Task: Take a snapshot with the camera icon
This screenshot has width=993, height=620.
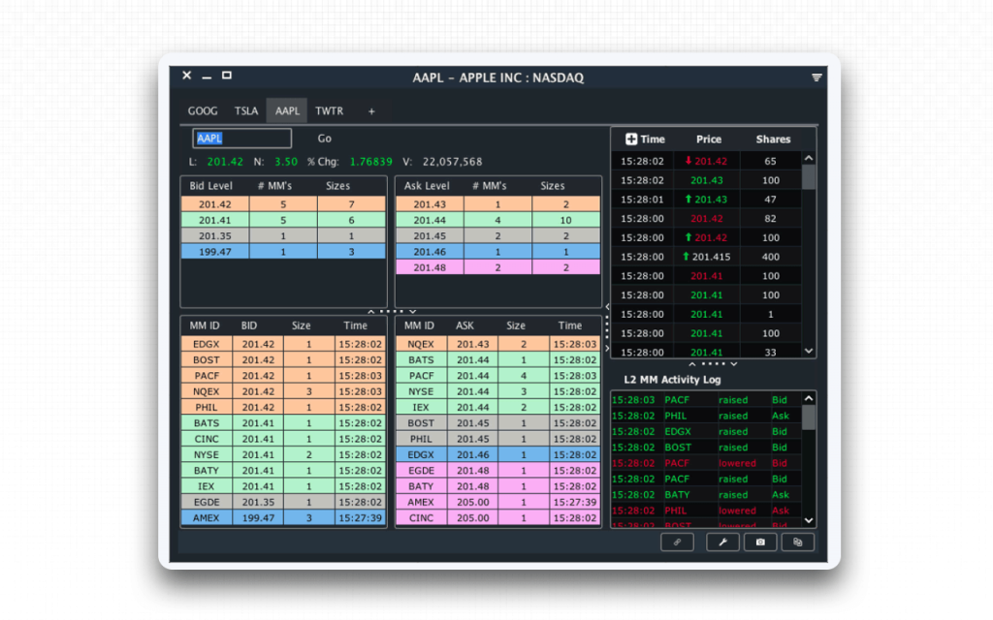Action: pyautogui.click(x=760, y=542)
